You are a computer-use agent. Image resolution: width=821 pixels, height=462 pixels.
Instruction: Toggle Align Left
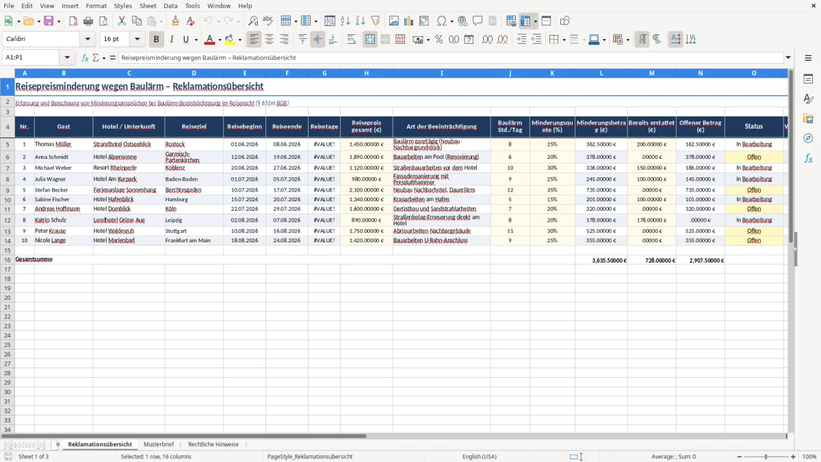pos(254,40)
